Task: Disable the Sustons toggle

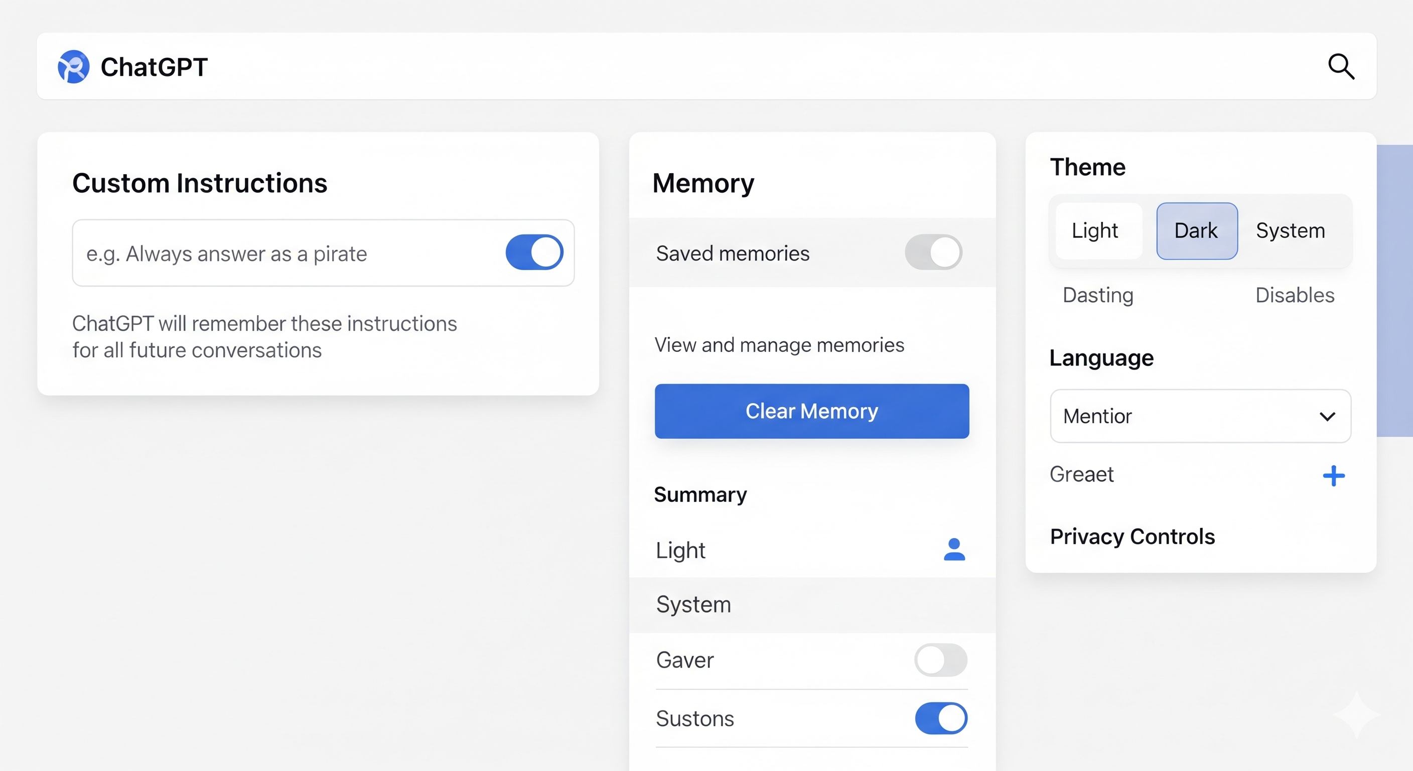Action: pyautogui.click(x=940, y=718)
